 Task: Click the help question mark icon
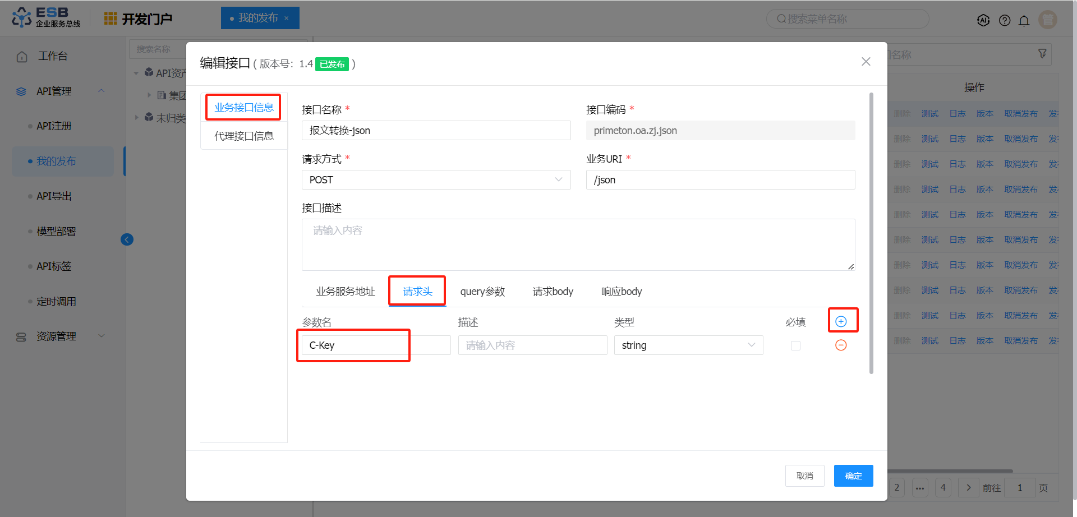tap(1005, 20)
